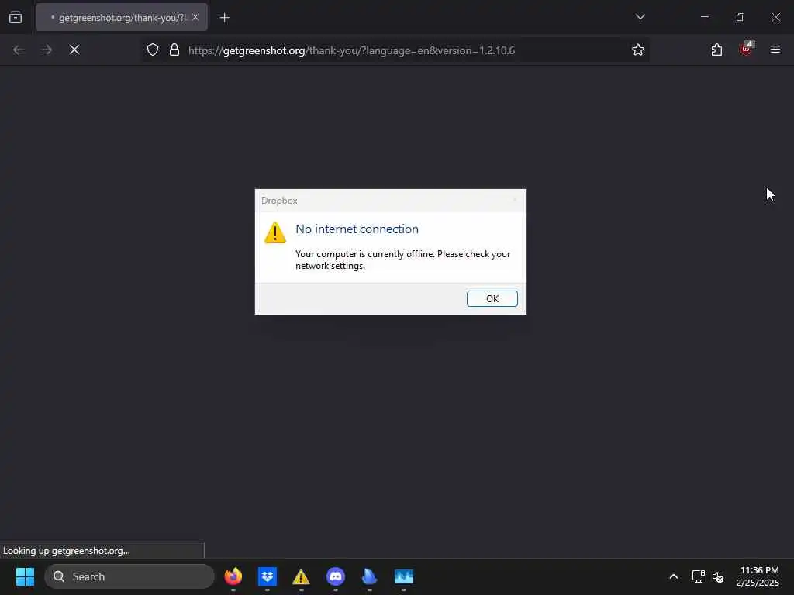Screen dimensions: 794x595
Task: Open the network status tray icon
Action: point(699,576)
